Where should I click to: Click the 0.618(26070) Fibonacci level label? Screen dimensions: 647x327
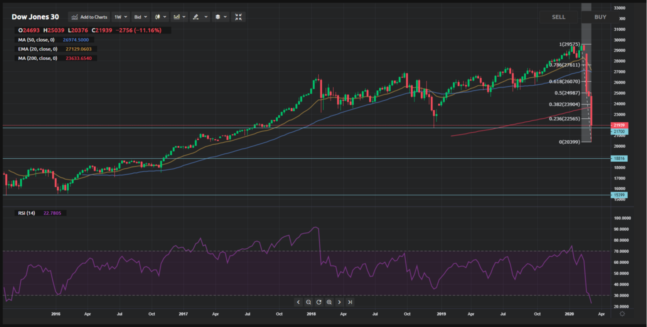tap(564, 82)
